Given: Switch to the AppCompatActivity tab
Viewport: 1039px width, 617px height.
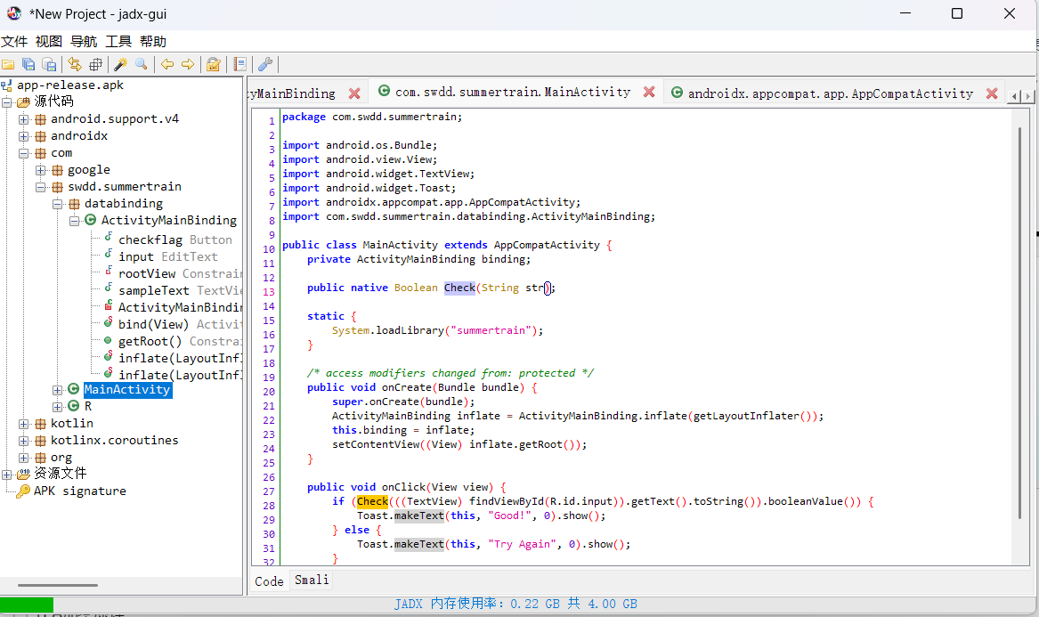Looking at the screenshot, I should click(830, 93).
